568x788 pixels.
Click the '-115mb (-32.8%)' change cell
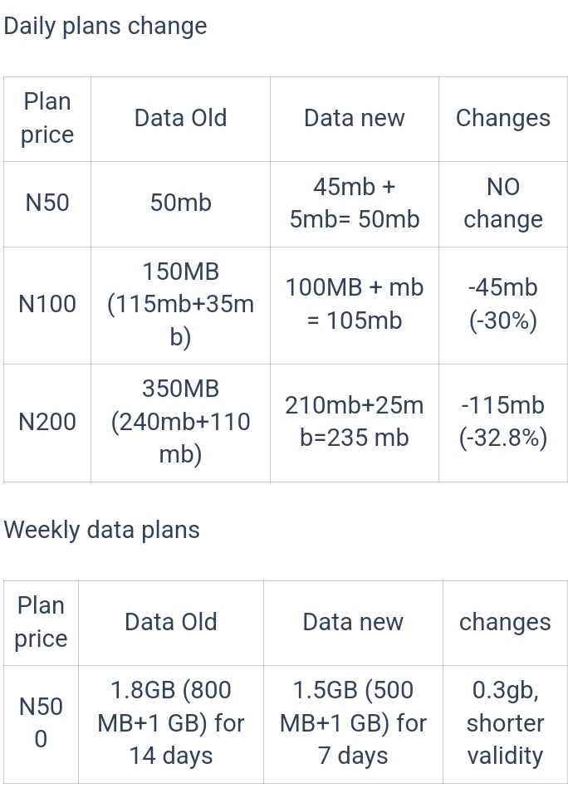coord(503,423)
